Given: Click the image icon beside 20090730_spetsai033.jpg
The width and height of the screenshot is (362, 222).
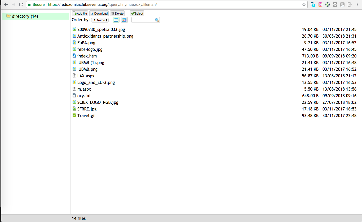Looking at the screenshot, I should pos(74,29).
